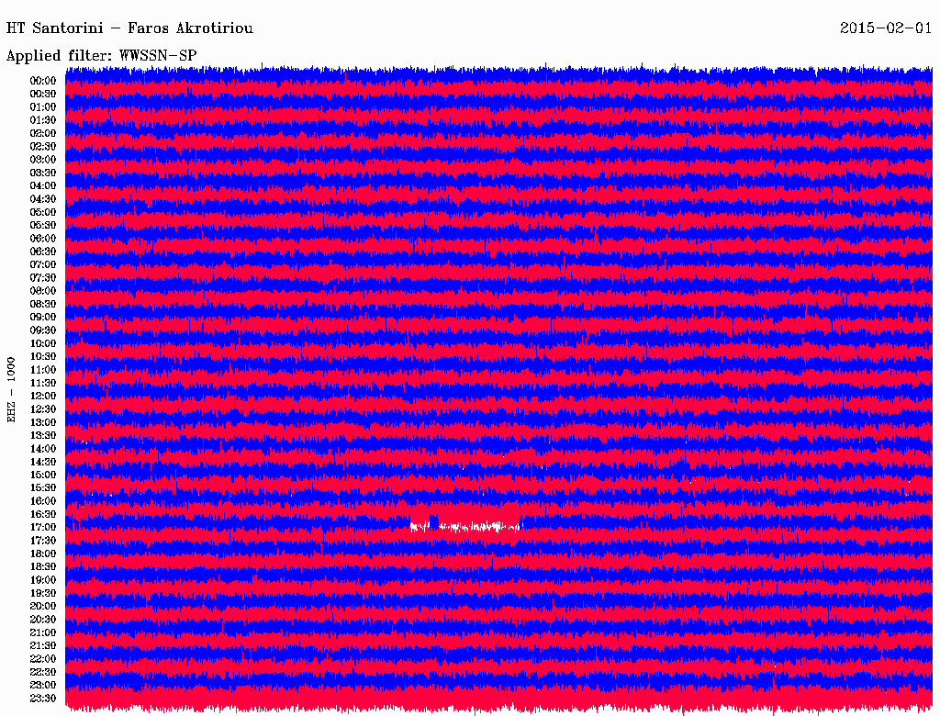Select the 02:30 time label
The width and height of the screenshot is (940, 716).
click(x=43, y=146)
